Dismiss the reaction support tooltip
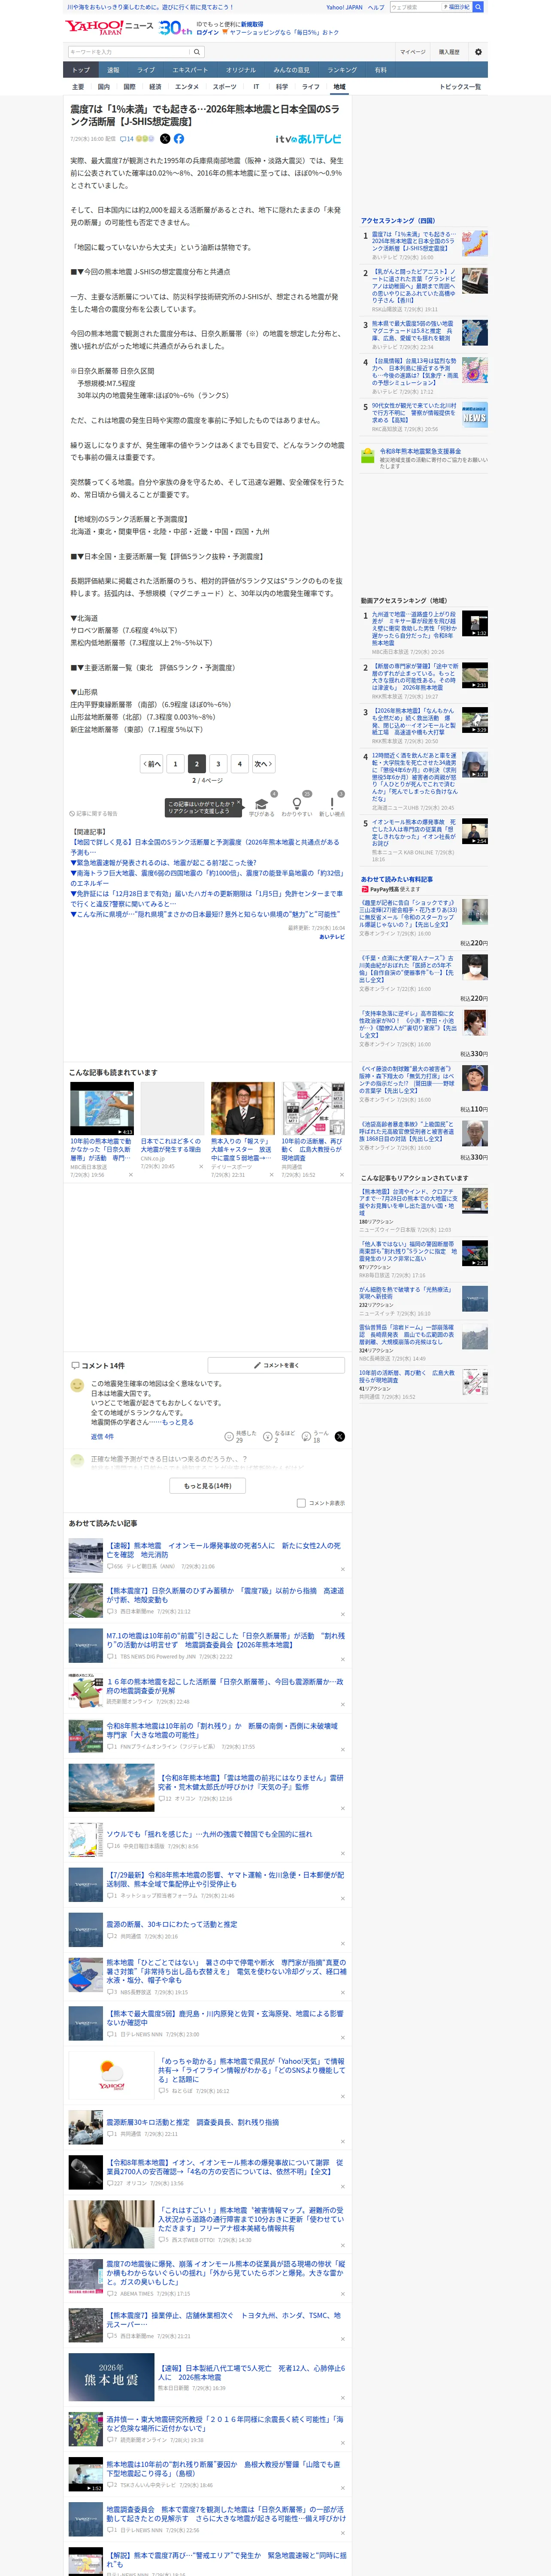 [239, 803]
